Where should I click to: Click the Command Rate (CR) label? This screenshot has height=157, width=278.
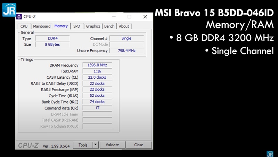pos(62,108)
